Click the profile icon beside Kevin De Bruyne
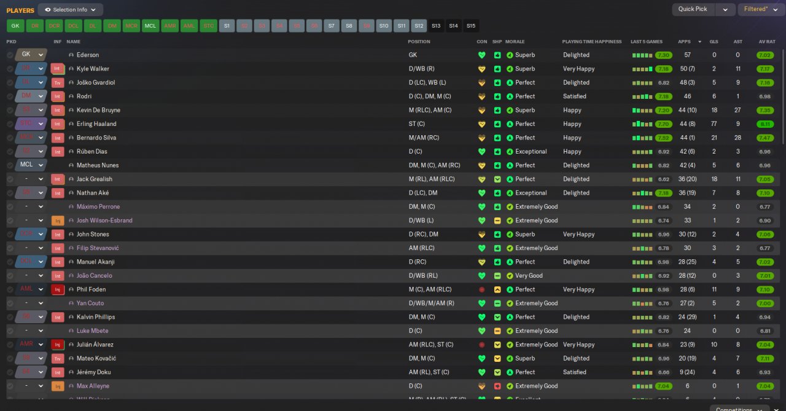The width and height of the screenshot is (786, 411). tap(71, 110)
